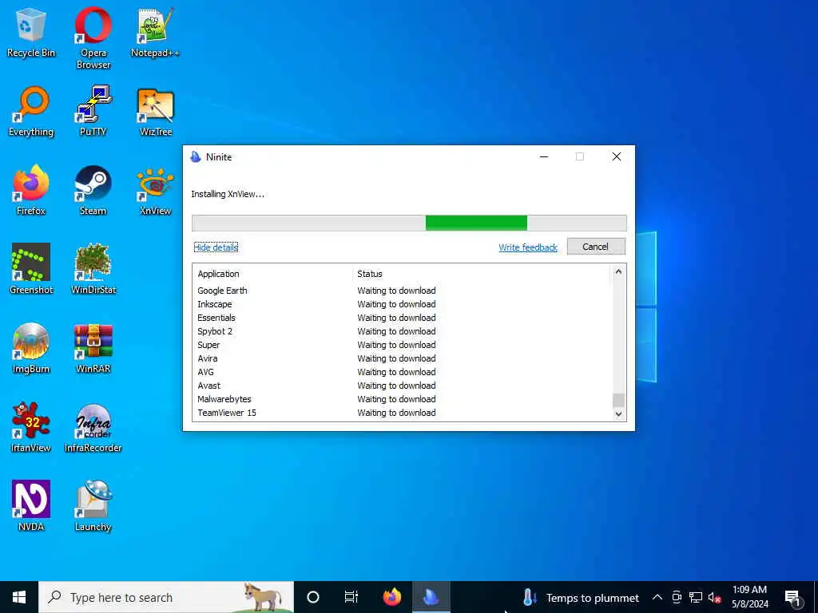Click the taskbar clock and date
This screenshot has height=613, width=818.
(749, 597)
